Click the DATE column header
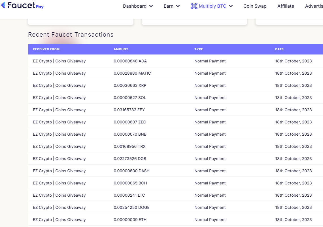Screen dimensions: 323x227 [x=279, y=49]
